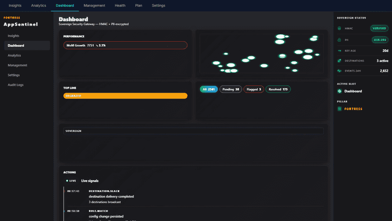The width and height of the screenshot is (392, 221).
Task: Click the '3 destinations broadcast' detail text
Action: point(105,202)
